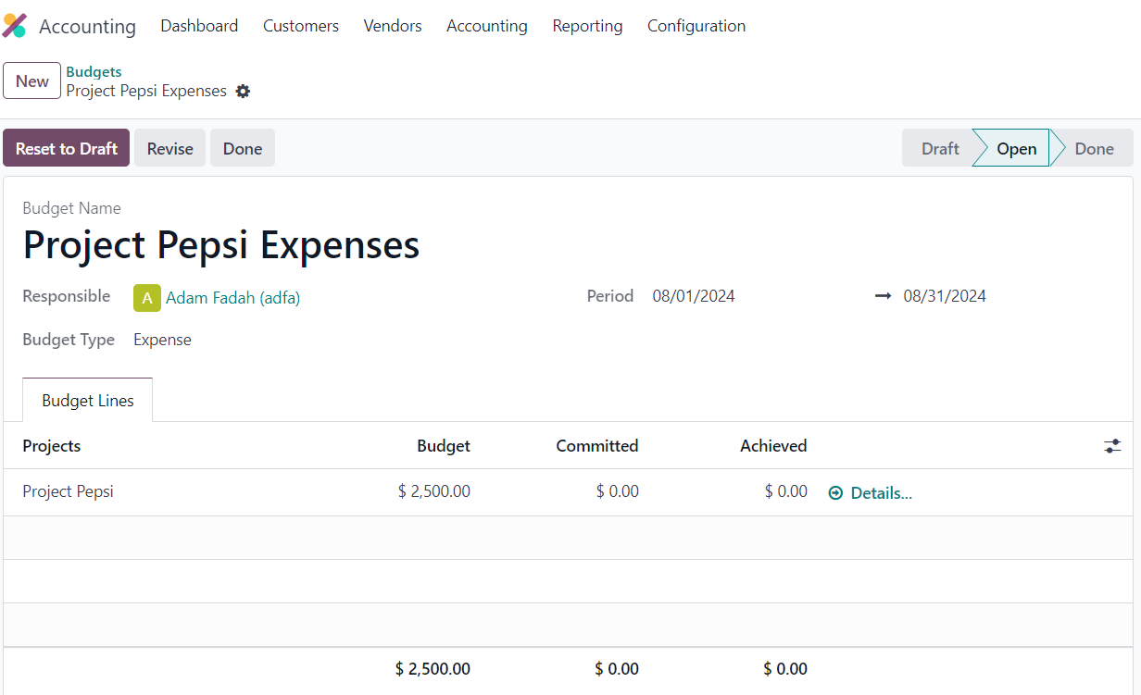Click the period end date 08/31/2024

[945, 296]
